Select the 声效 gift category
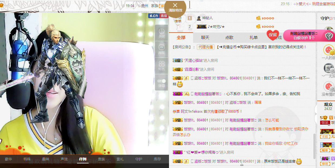Image resolution: width=335 pixels, height=168 pixels. 64,159
